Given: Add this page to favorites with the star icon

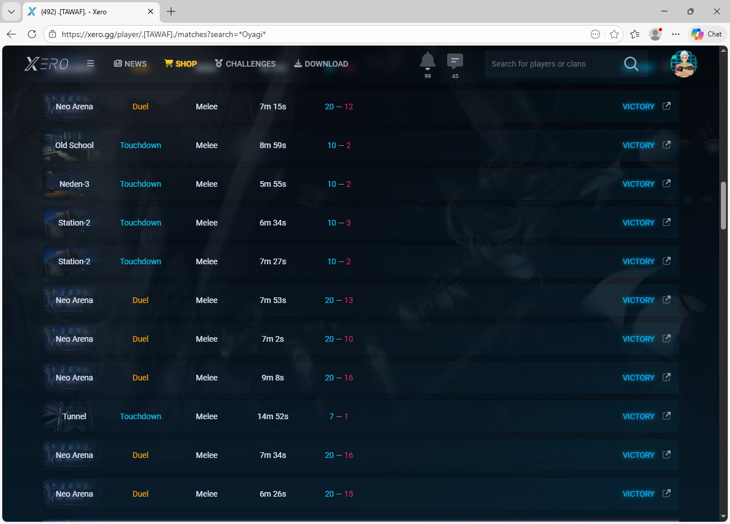Looking at the screenshot, I should [x=614, y=34].
